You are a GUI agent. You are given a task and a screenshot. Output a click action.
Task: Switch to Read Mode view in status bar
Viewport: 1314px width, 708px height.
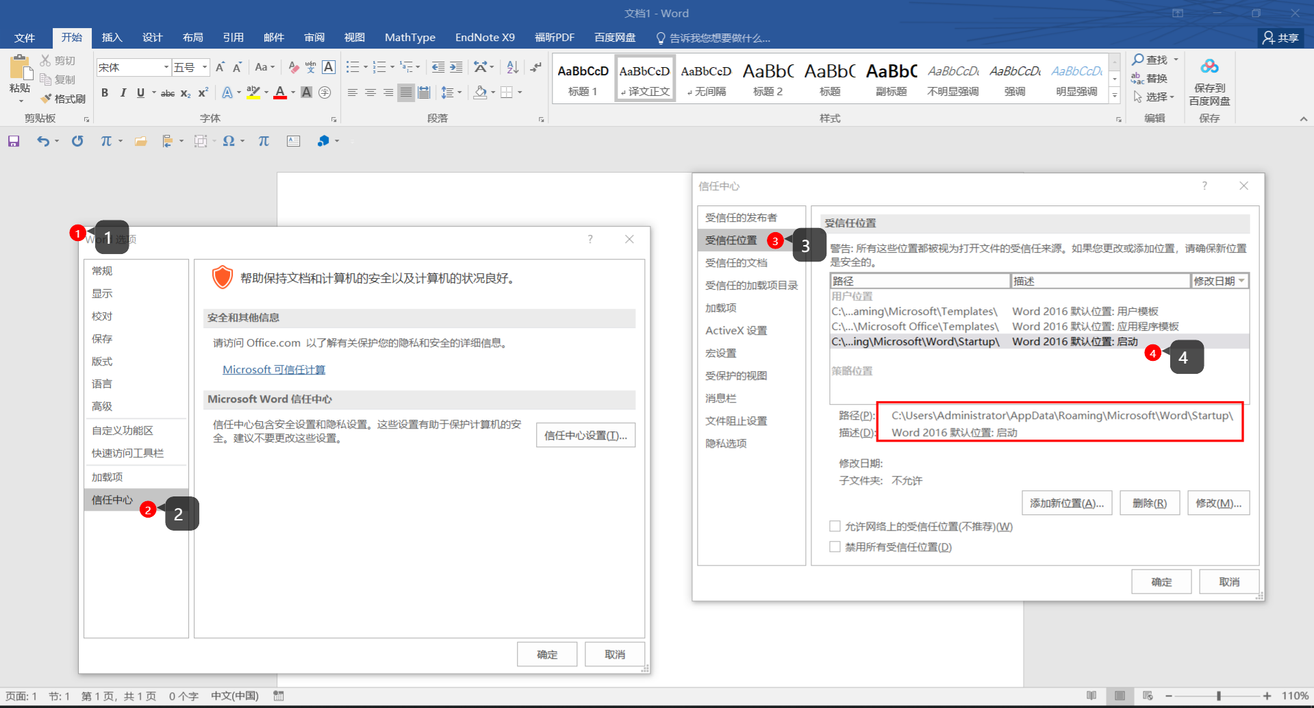1091,696
